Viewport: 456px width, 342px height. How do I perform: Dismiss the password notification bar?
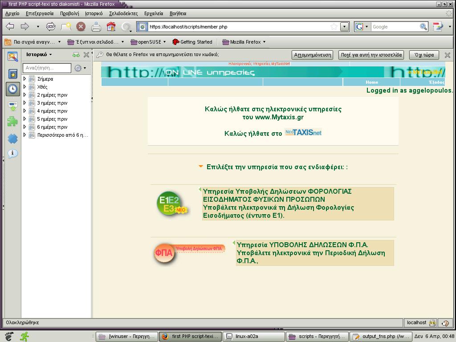coord(447,55)
